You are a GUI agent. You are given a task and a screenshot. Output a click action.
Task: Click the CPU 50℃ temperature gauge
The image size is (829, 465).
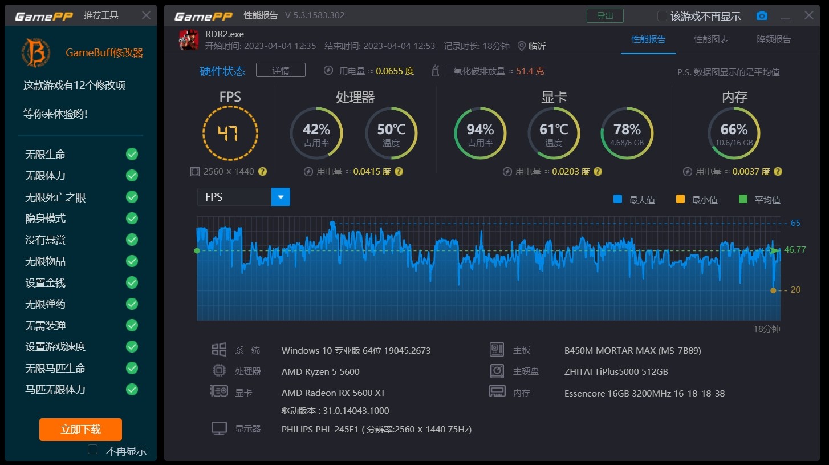pyautogui.click(x=391, y=134)
